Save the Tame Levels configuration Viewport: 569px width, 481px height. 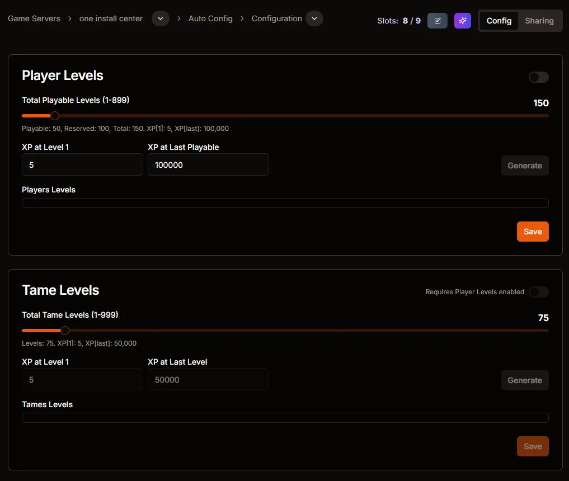[532, 446]
